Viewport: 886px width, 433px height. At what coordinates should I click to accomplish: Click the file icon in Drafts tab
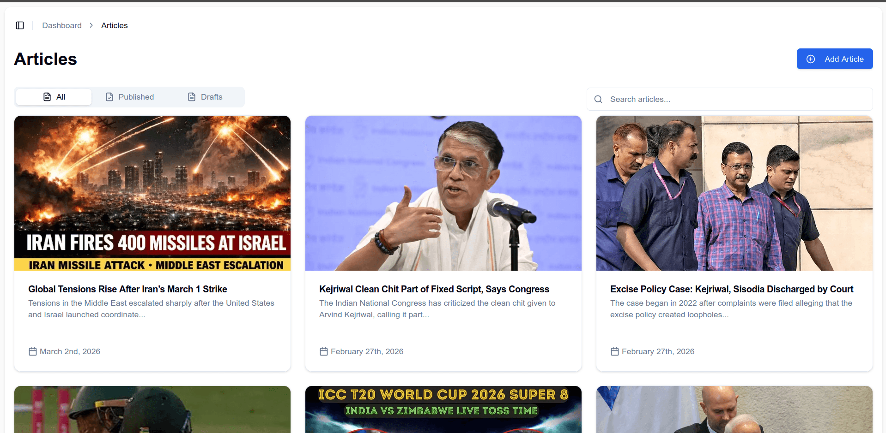pos(192,97)
